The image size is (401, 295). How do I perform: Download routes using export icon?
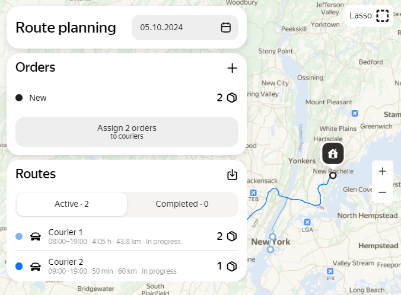click(x=232, y=175)
